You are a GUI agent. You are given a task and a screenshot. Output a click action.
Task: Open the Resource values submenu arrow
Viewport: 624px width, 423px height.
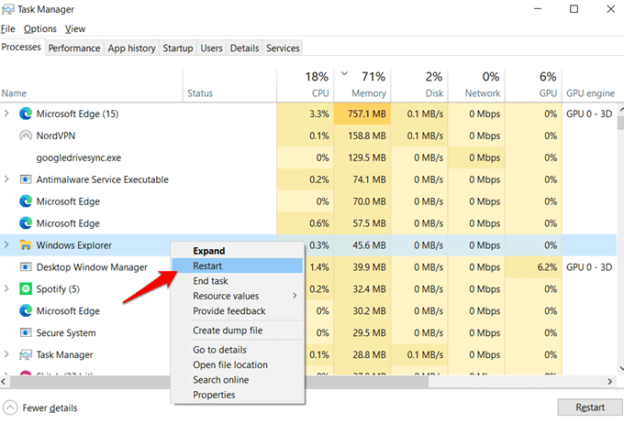pyautogui.click(x=295, y=296)
